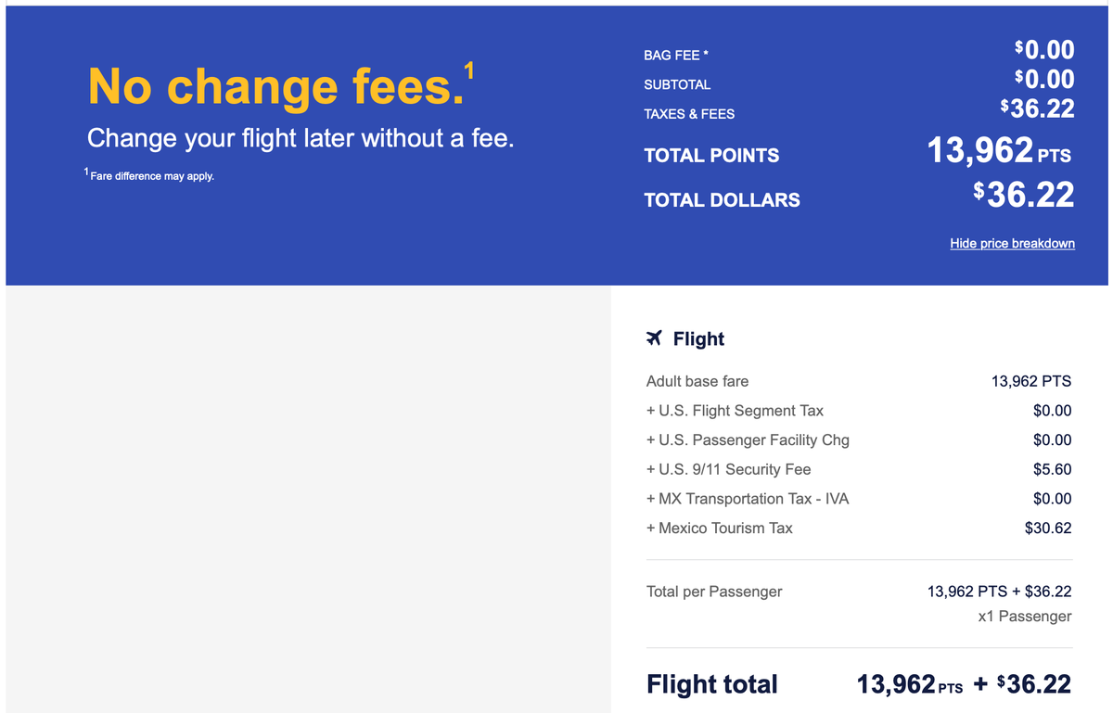
Task: Click the Flight total heading
Action: [711, 684]
